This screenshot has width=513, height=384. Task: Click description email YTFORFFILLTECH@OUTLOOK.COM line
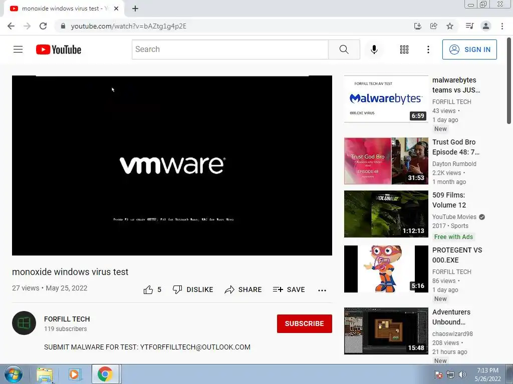click(x=147, y=347)
